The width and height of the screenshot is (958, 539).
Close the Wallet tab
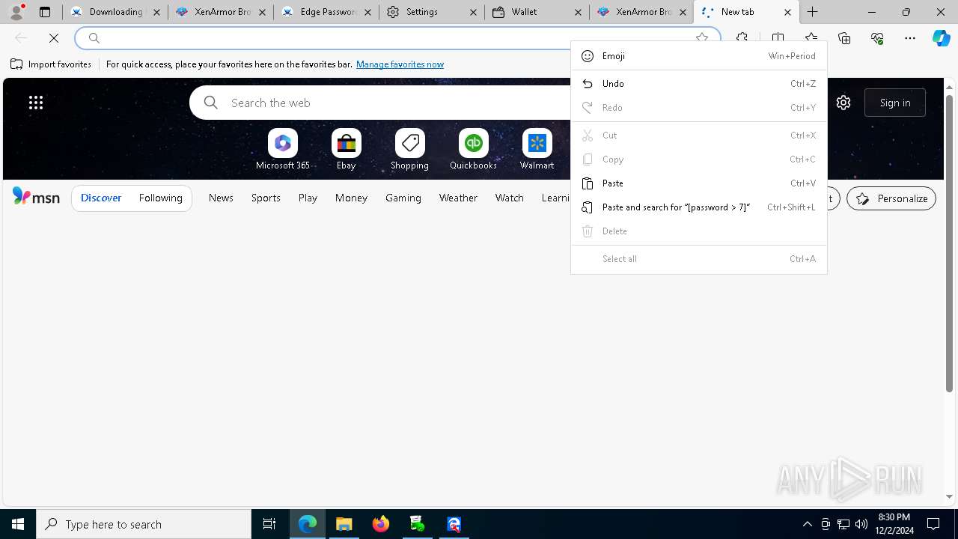pyautogui.click(x=578, y=12)
